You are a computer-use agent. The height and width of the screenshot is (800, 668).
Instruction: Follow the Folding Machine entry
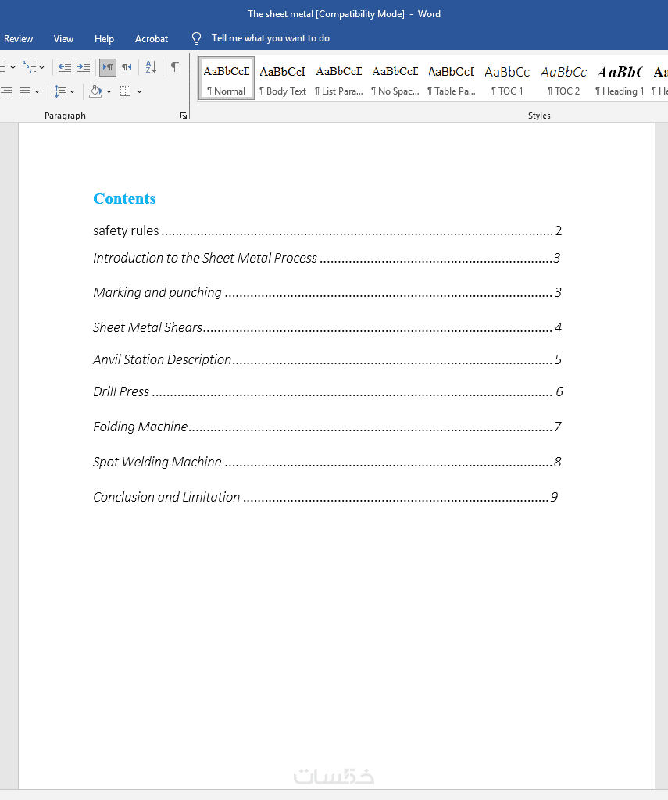tap(327, 427)
